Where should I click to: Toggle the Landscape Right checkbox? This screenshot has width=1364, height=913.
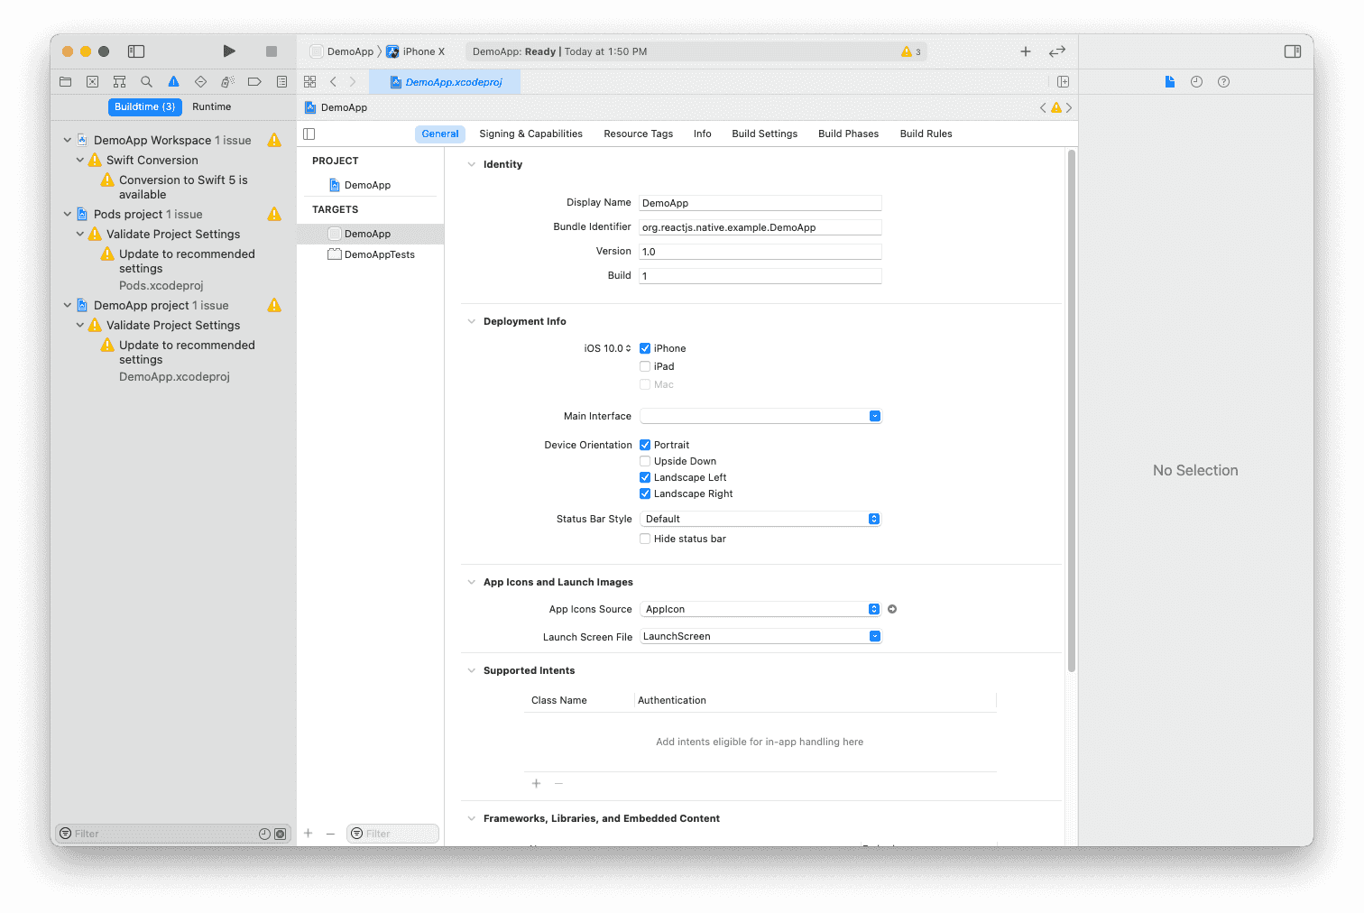coord(645,493)
